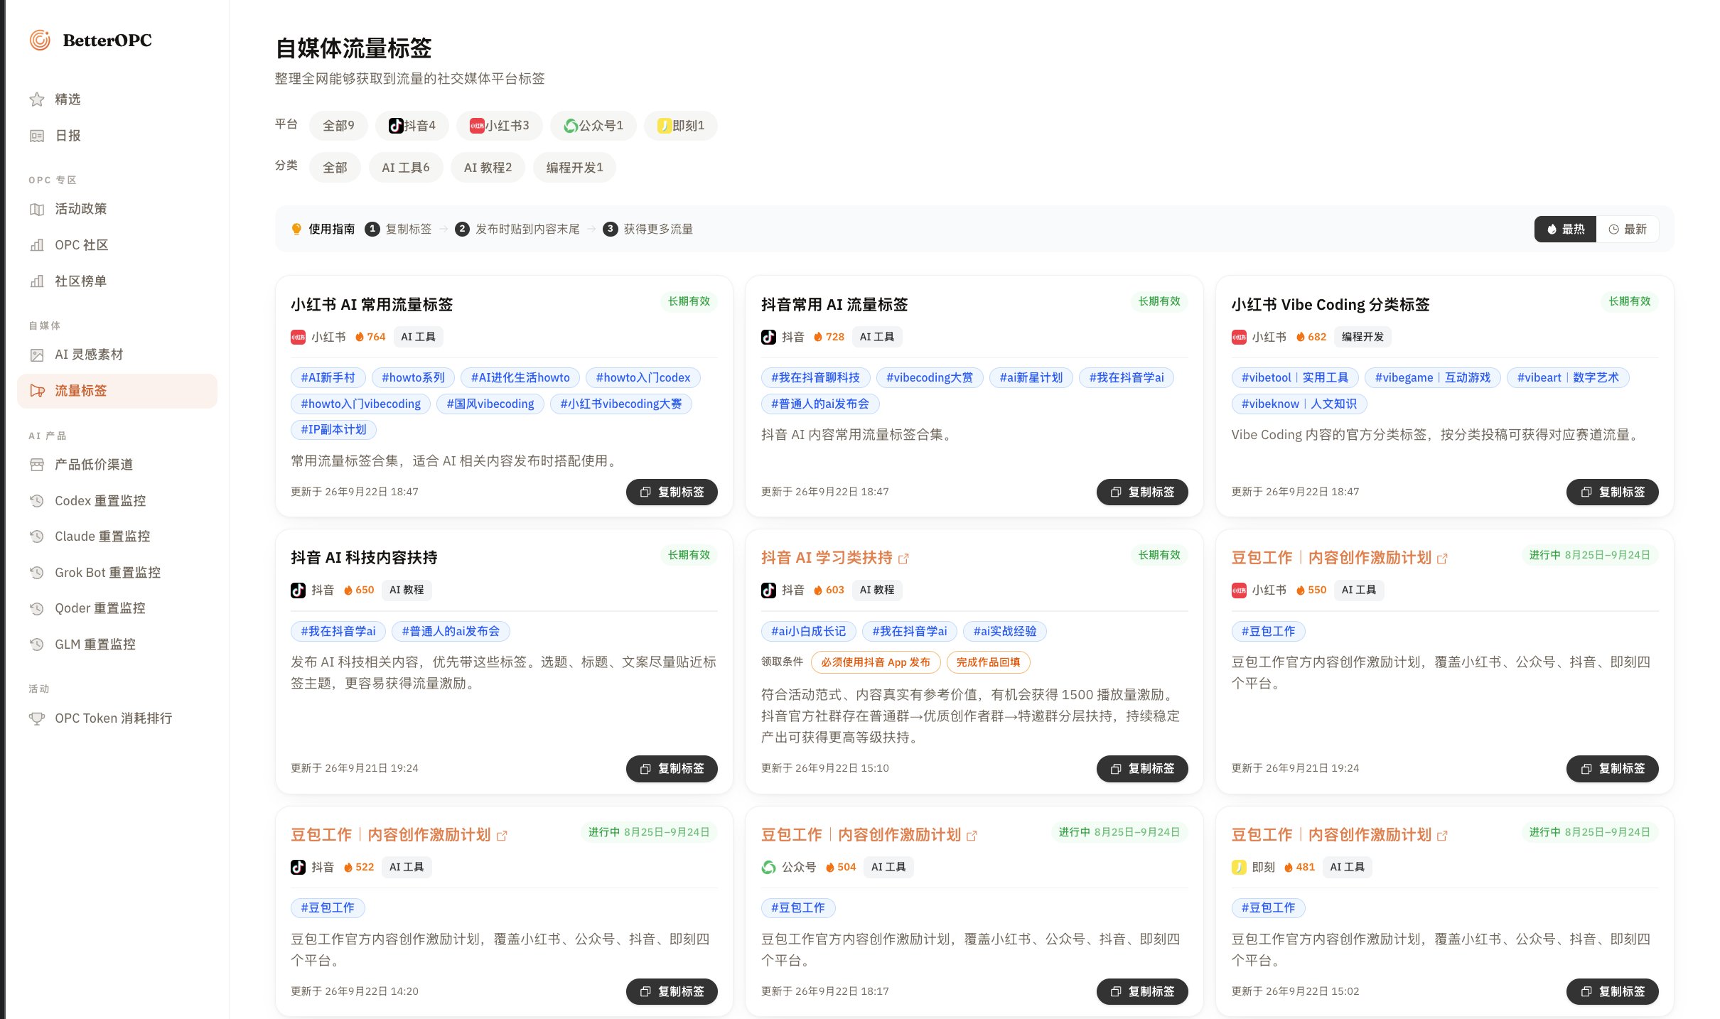Image resolution: width=1720 pixels, height=1019 pixels.
Task: Click the OPC Token 消耗排行 trophy icon
Action: [37, 718]
